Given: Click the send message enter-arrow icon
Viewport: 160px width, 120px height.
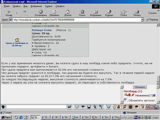Looking at the screenshot, I should tap(69, 107).
